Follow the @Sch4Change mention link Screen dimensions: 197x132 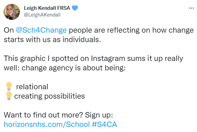tap(41, 30)
